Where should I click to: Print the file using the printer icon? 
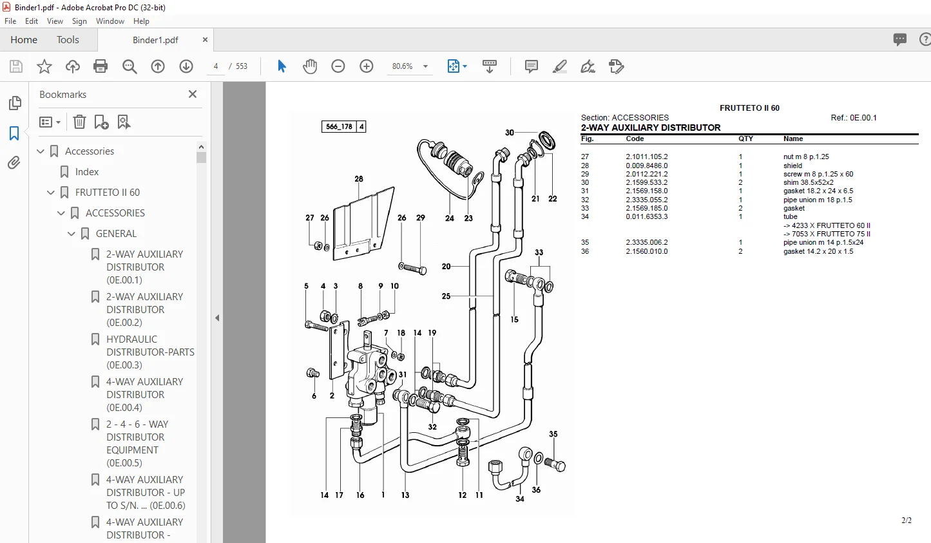coord(101,66)
